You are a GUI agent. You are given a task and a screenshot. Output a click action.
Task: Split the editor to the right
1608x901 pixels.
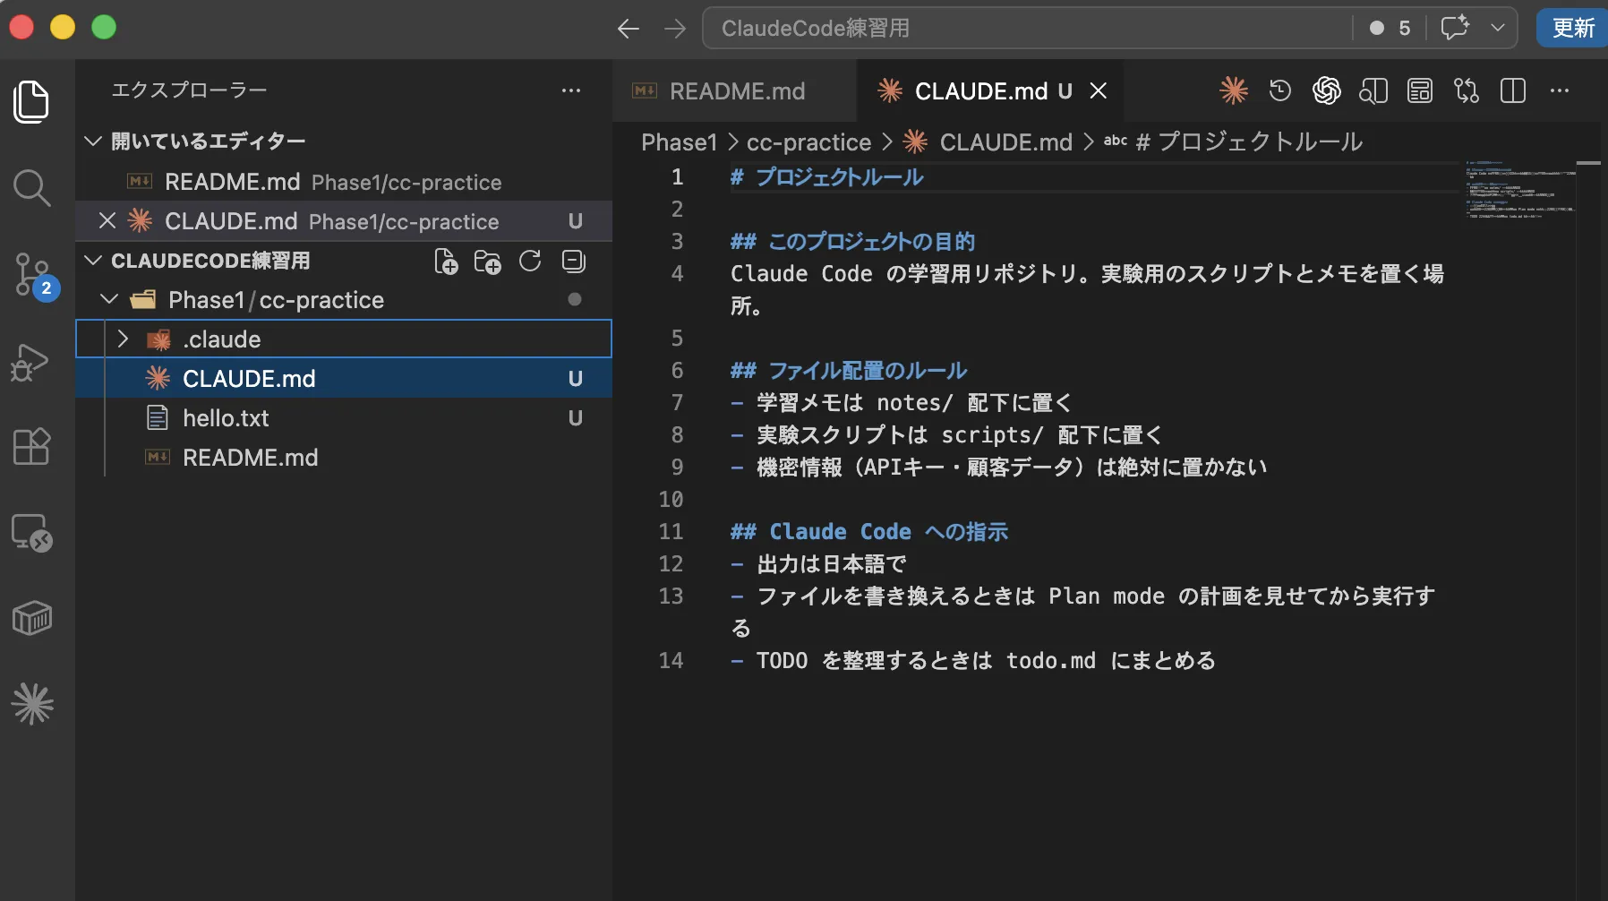[1513, 90]
